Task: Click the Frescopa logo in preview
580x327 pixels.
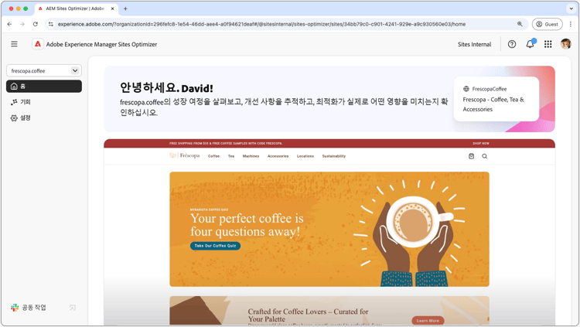Action: coord(185,155)
